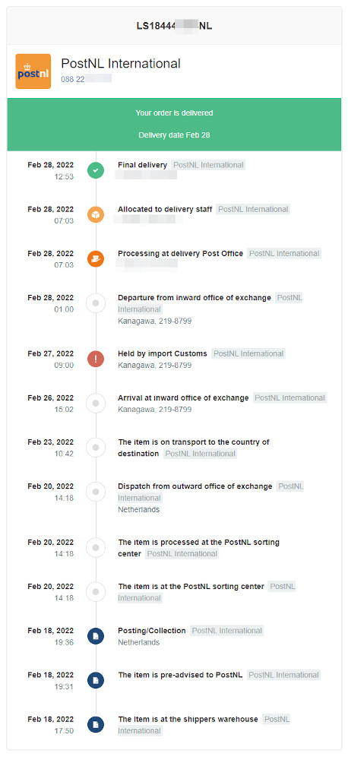Click the Departure from inward office marker

click(x=96, y=303)
